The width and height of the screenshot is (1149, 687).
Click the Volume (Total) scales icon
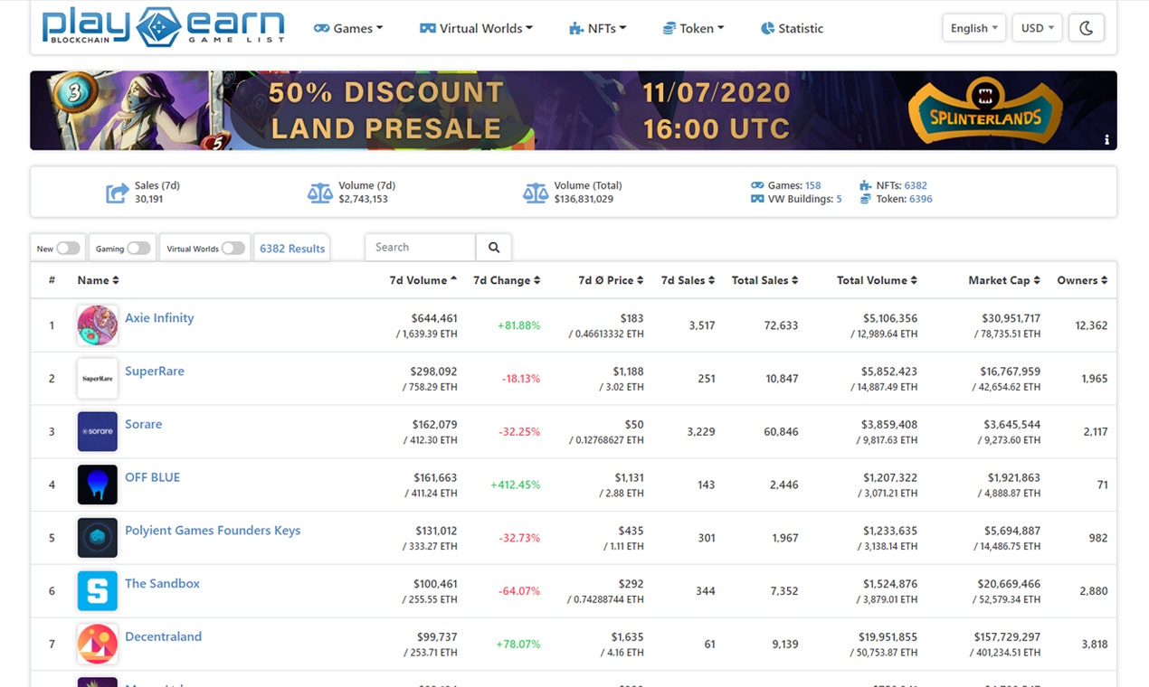[x=536, y=193]
